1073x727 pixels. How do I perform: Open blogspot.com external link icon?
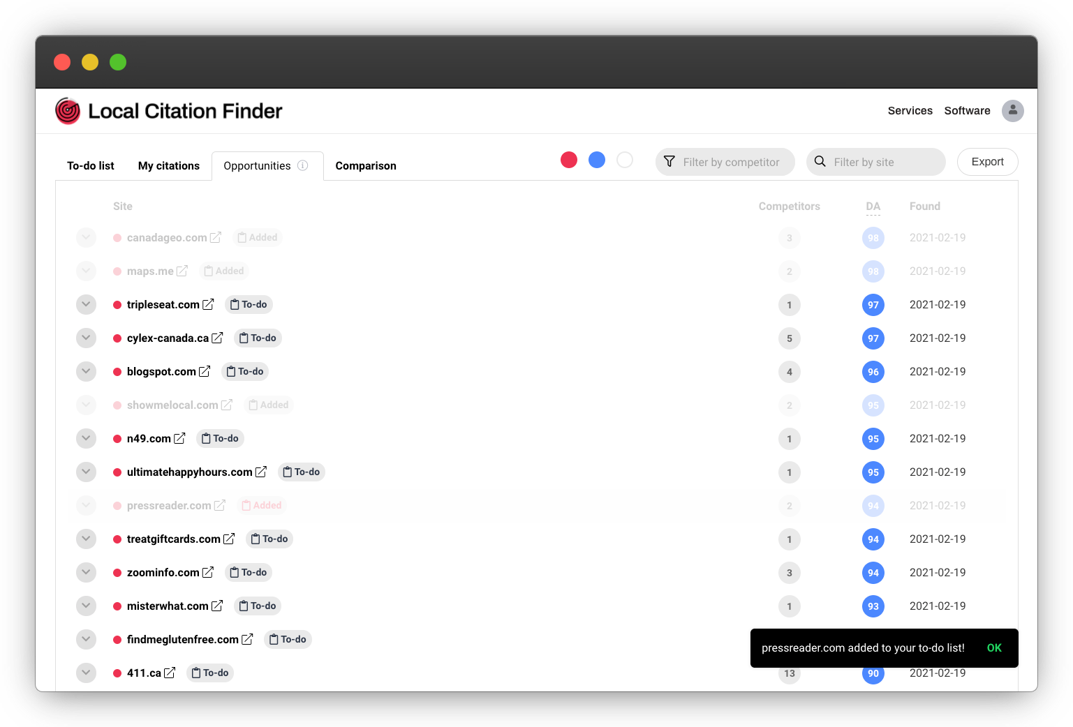[205, 372]
